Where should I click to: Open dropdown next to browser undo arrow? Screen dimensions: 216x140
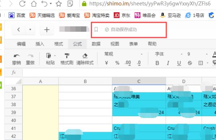point(51,4)
